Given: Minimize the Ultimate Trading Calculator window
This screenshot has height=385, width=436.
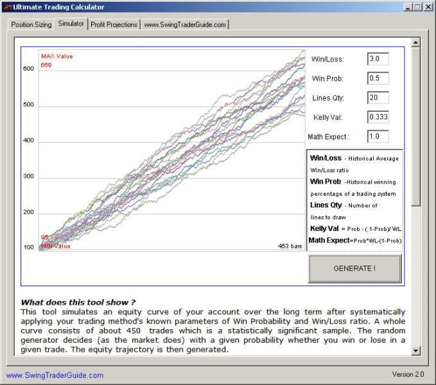Looking at the screenshot, I should tap(408, 6).
